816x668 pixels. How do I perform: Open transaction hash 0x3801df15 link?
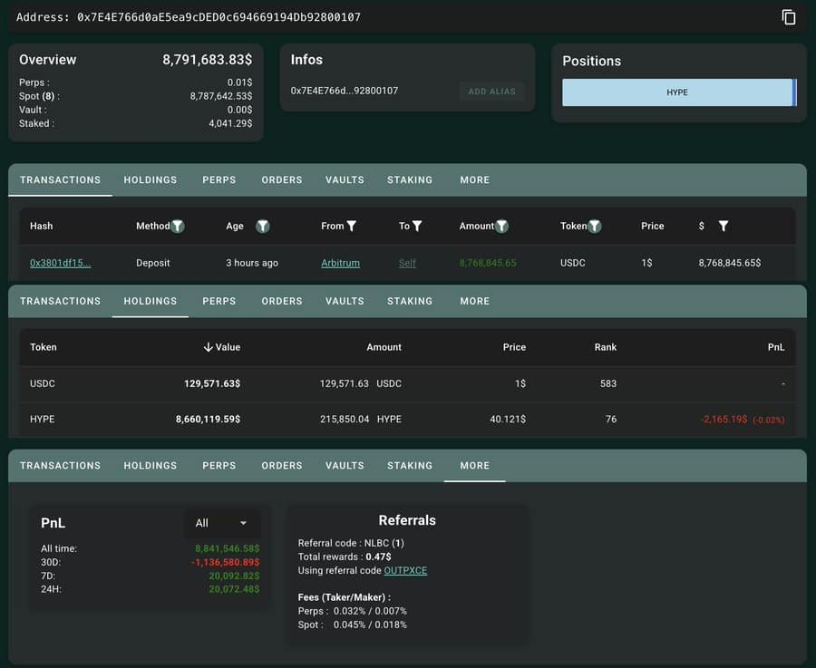click(60, 263)
